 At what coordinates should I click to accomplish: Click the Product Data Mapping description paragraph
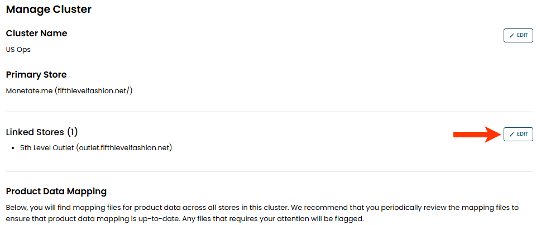262,212
